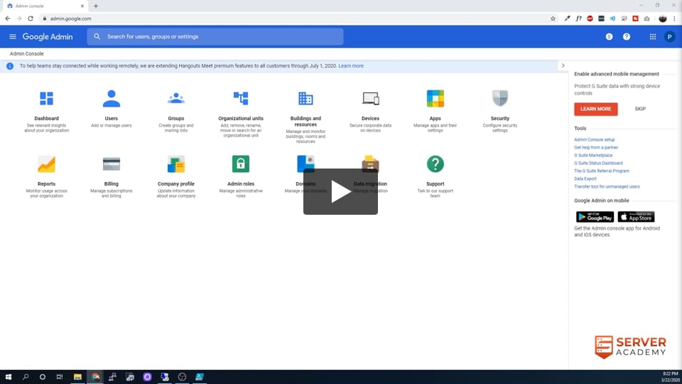Click the LEARN MORE button
The width and height of the screenshot is (682, 384).
click(x=595, y=109)
